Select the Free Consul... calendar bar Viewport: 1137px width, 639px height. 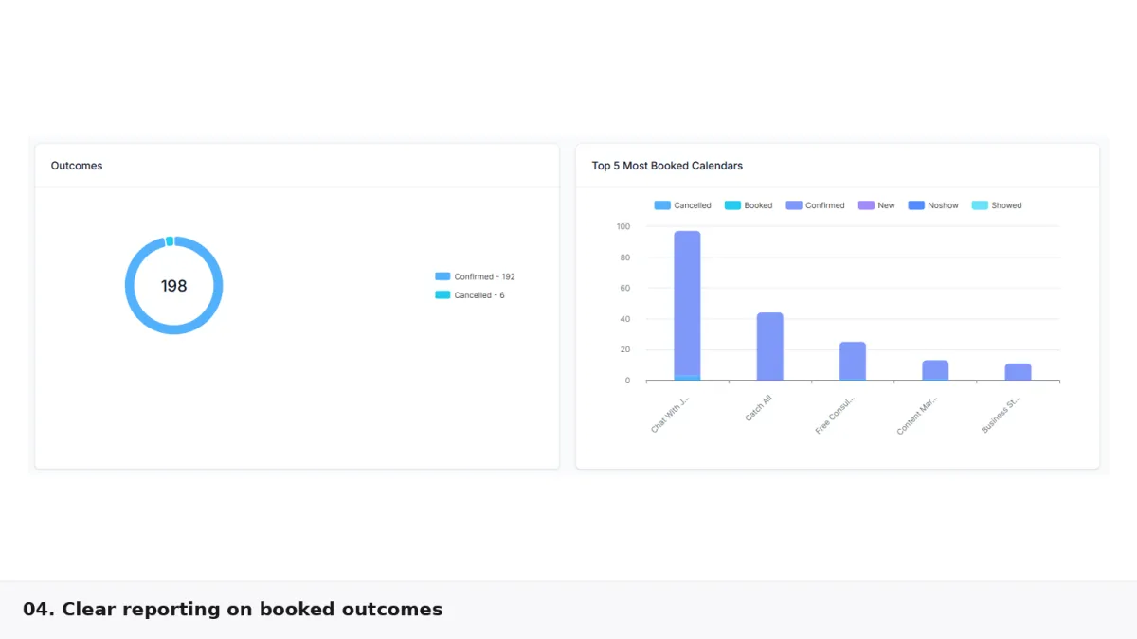(852, 361)
